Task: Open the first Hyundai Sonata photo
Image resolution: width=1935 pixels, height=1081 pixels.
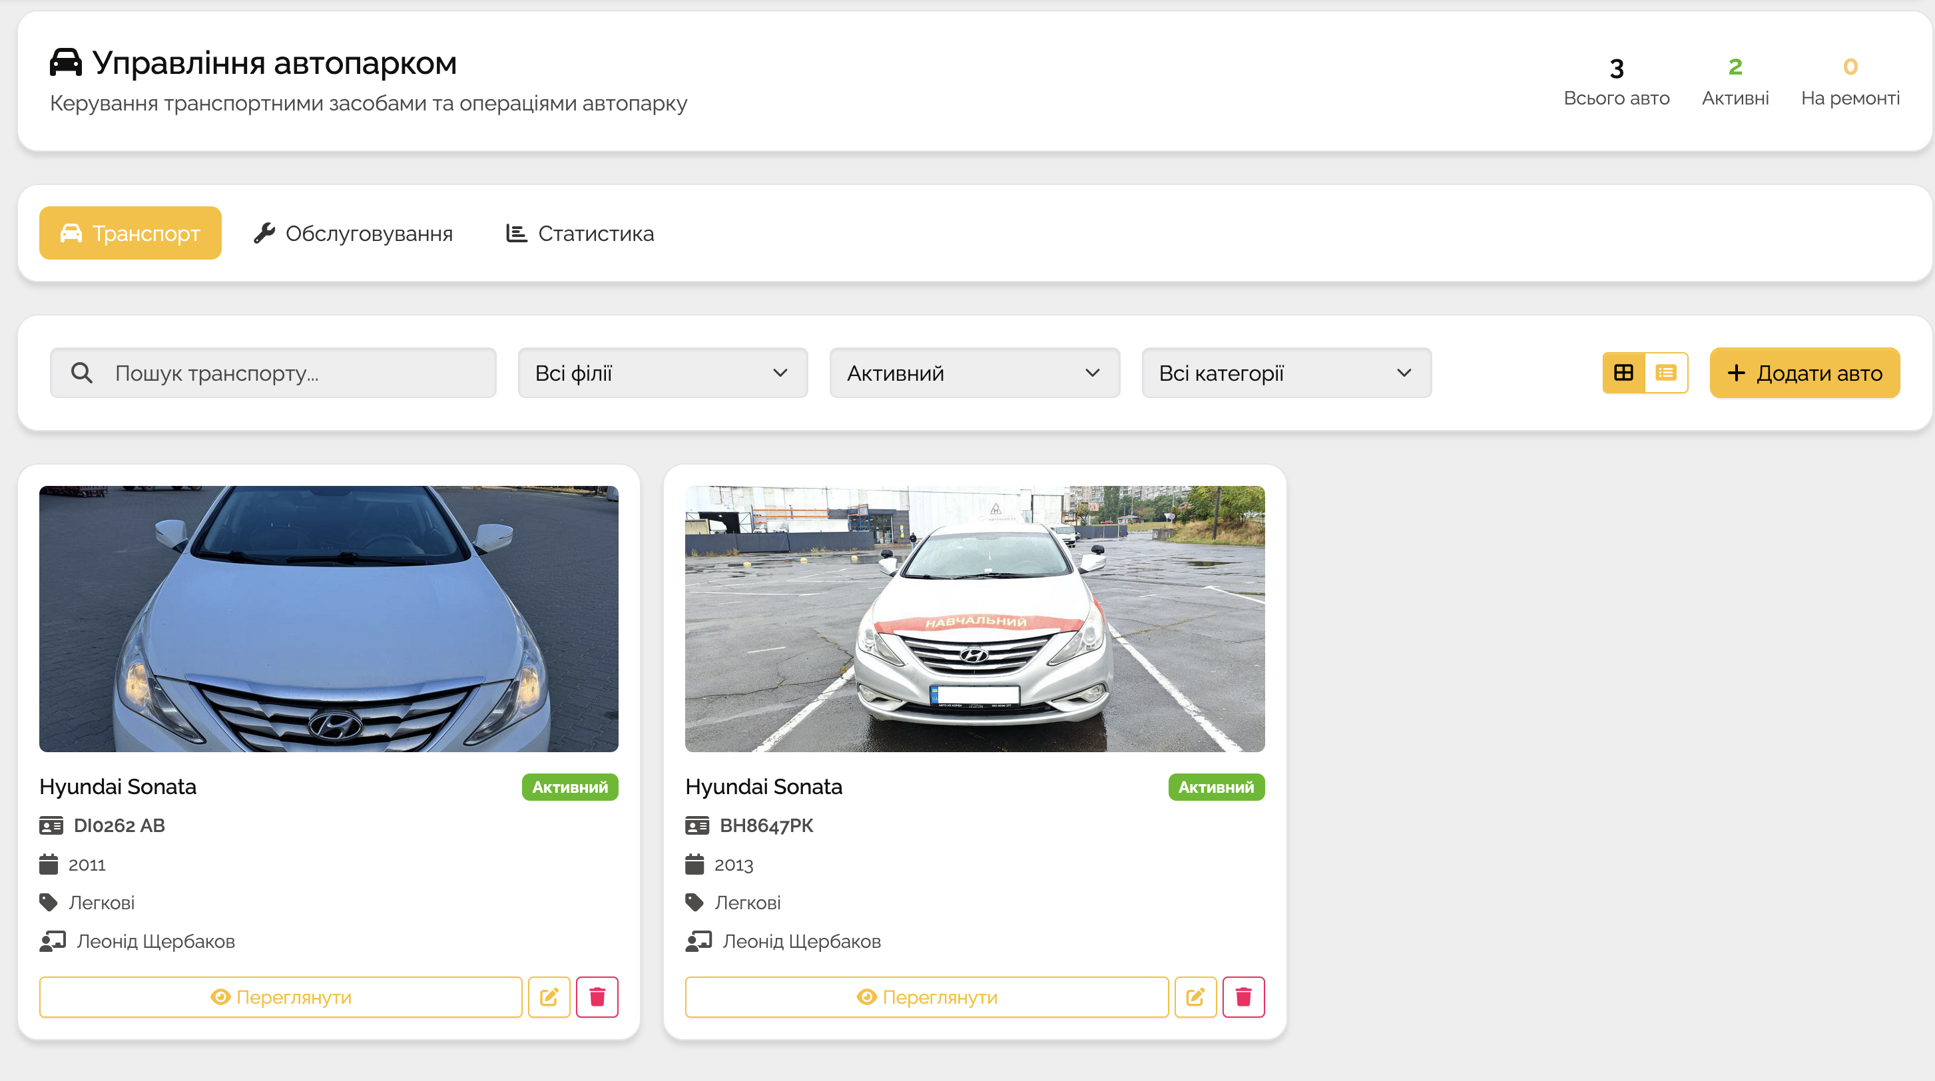Action: point(328,618)
